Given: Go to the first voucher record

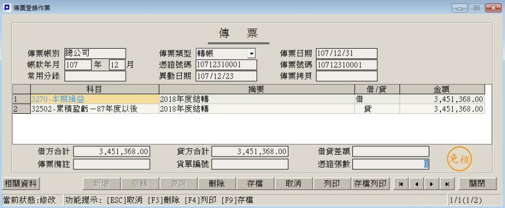Looking at the screenshot, I should 401,184.
